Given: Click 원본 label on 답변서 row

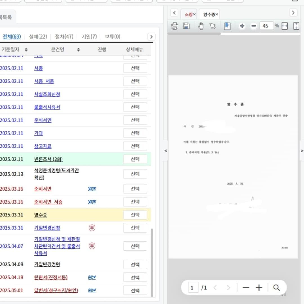Looking at the screenshot, I should point(92,290).
